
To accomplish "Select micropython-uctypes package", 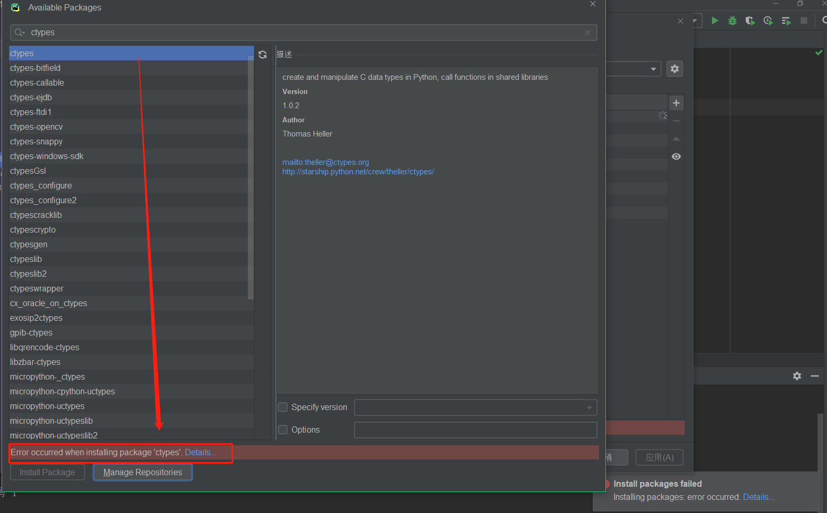I will pyautogui.click(x=131, y=406).
